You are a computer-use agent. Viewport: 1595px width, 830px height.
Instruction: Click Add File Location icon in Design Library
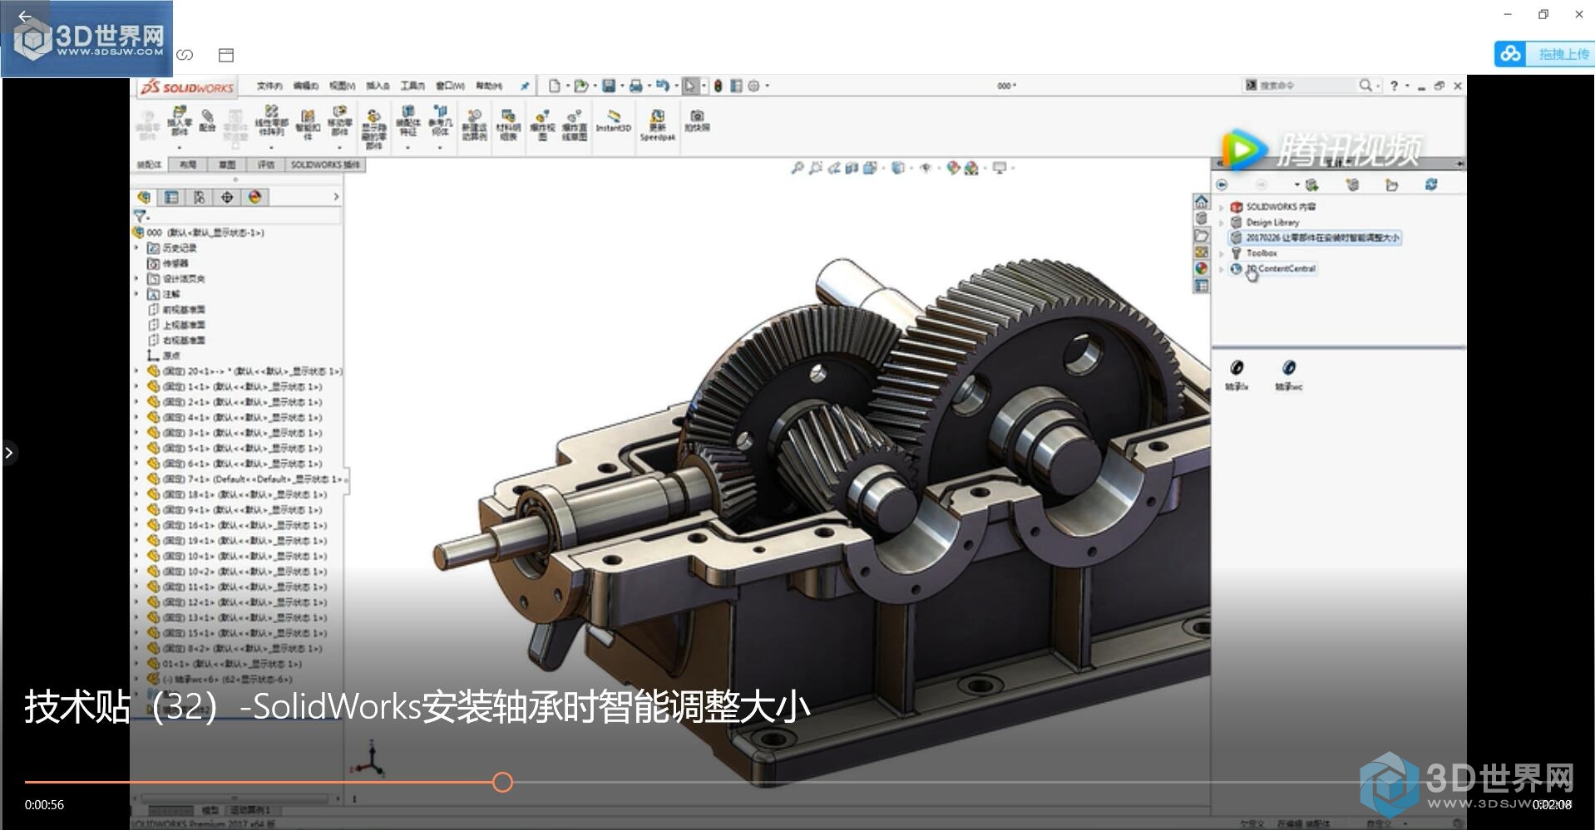(1352, 184)
